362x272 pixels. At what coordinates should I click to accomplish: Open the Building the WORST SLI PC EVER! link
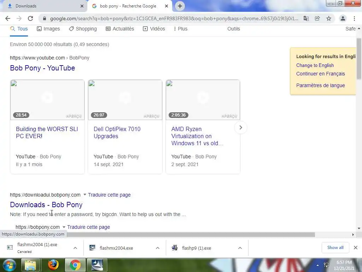point(47,132)
